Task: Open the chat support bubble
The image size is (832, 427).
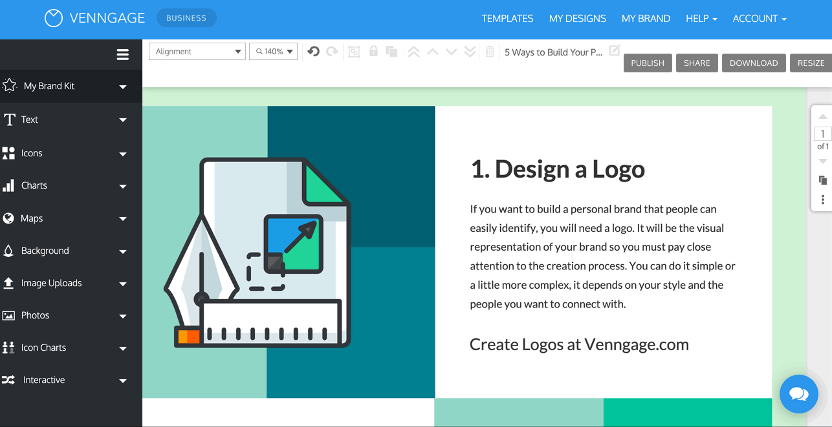Action: [798, 393]
